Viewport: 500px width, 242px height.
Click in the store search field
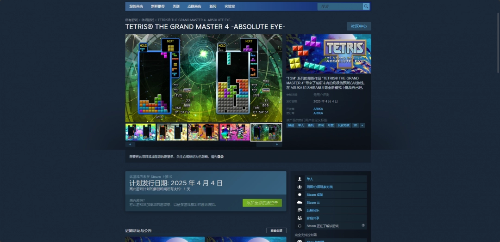(340, 6)
